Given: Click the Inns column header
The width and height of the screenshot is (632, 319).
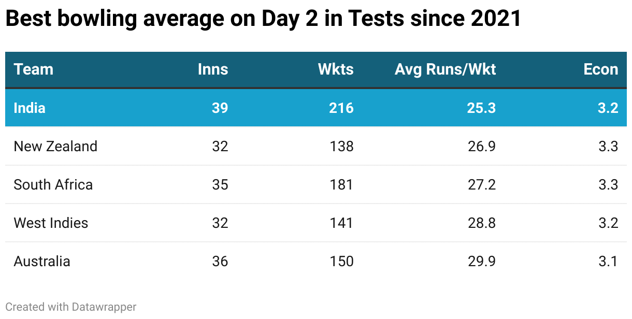Looking at the screenshot, I should [x=212, y=69].
